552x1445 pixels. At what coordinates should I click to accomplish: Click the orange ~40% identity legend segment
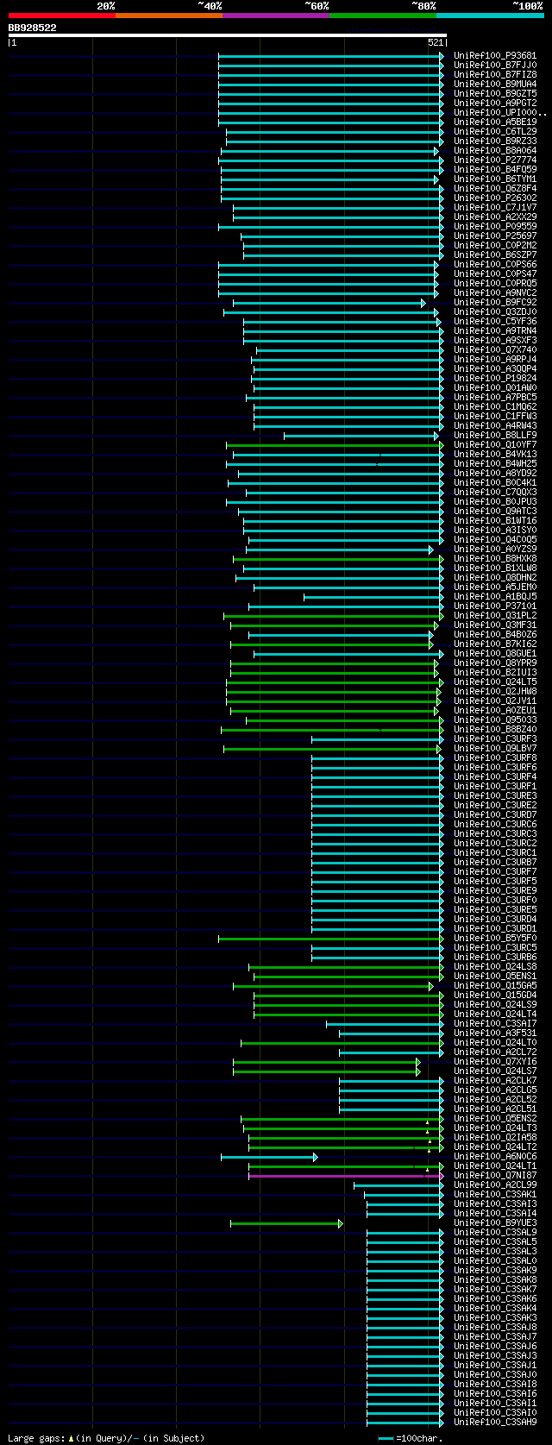[x=168, y=16]
